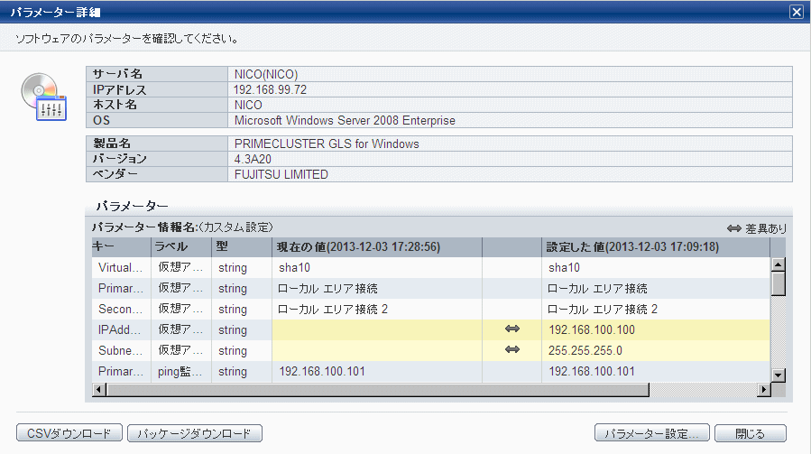Click OS value Microsoft Windows Server 2008 Enterprise
Image resolution: width=811 pixels, height=454 pixels.
[345, 121]
